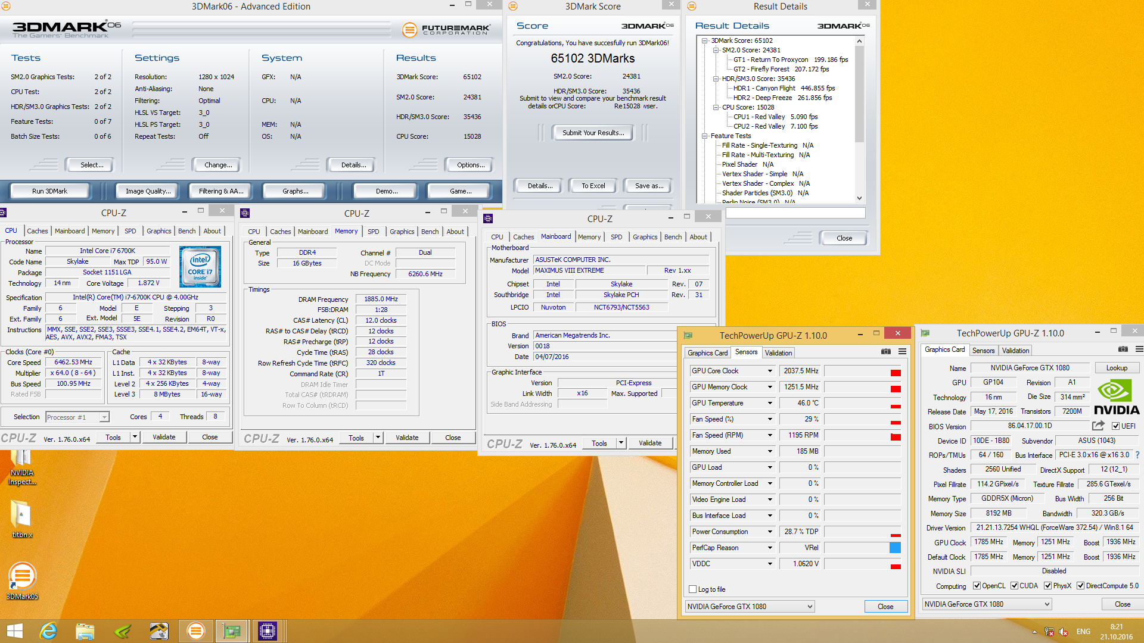1144x643 pixels.
Task: Open File Explorer from the taskbar
Action: click(x=85, y=631)
